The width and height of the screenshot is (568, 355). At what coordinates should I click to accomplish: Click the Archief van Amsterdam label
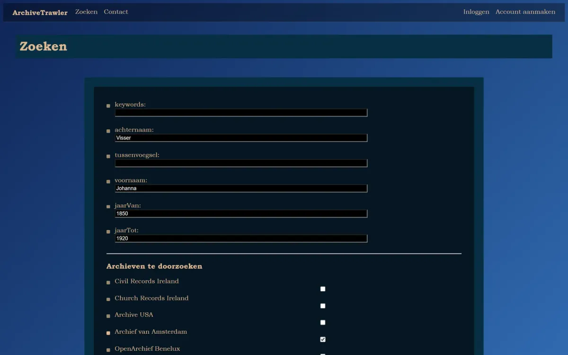point(151,332)
